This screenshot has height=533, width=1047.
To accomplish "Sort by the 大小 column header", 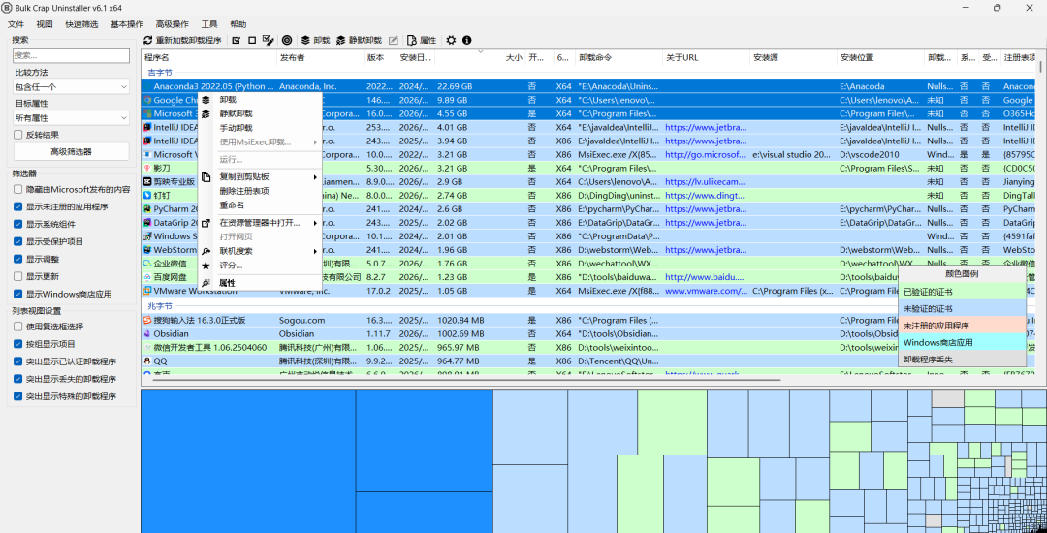I will click(x=479, y=58).
